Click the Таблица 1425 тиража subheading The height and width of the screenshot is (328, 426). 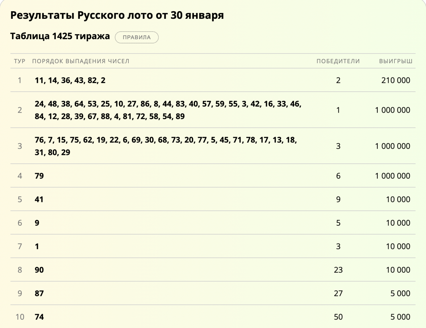60,36
